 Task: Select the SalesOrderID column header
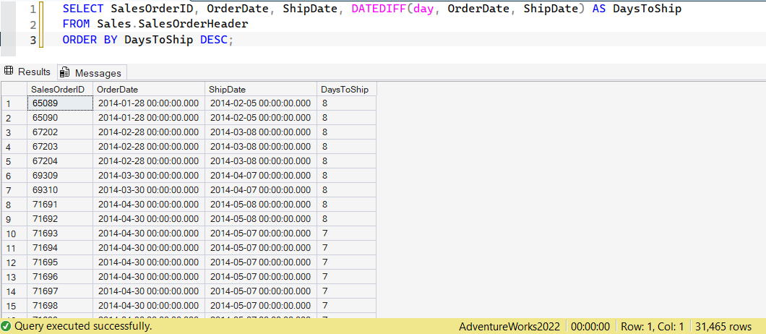tap(60, 89)
